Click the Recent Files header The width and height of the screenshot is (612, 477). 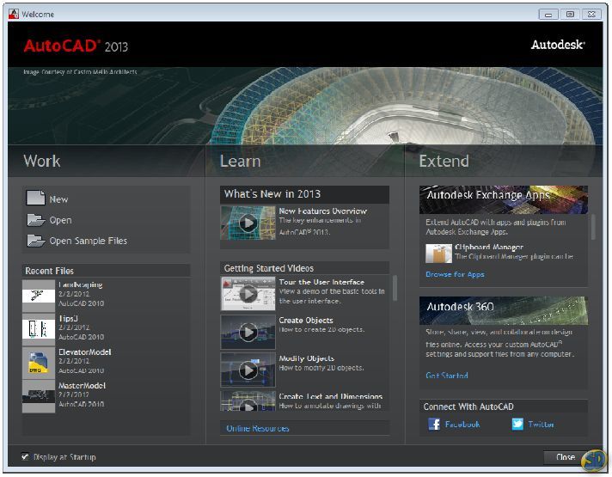pos(107,271)
